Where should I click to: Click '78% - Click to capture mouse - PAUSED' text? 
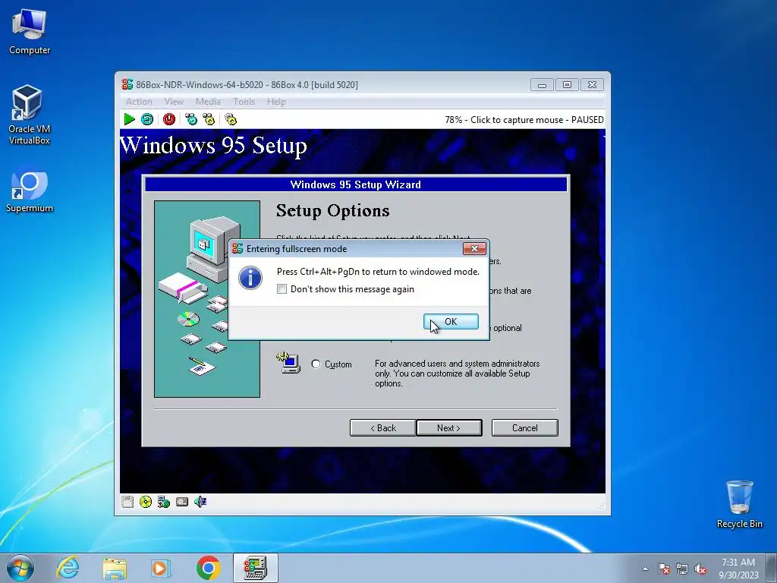[x=524, y=119]
